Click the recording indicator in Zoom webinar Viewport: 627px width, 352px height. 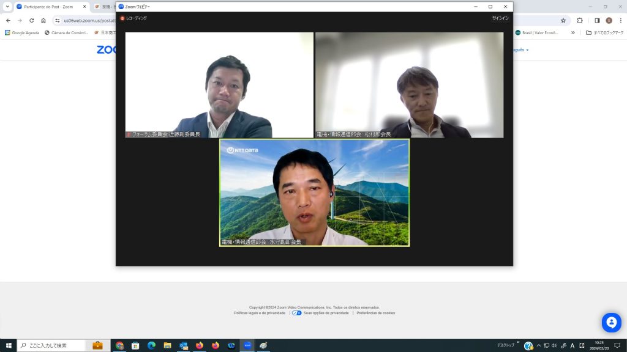point(133,18)
